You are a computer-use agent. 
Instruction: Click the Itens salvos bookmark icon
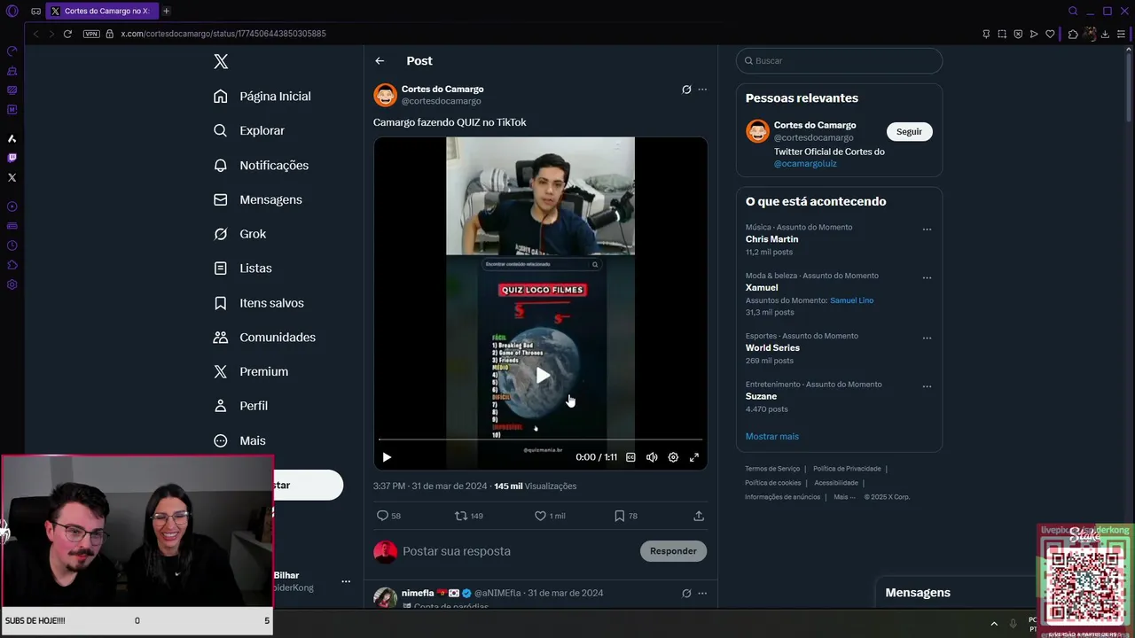click(221, 303)
